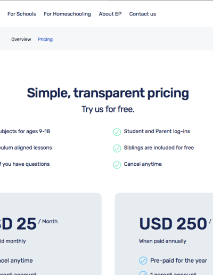Open the Contact us page
The image size is (213, 275).
point(143,14)
